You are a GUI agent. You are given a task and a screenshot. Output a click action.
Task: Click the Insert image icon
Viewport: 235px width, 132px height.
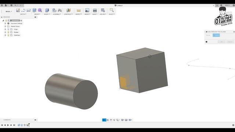pyautogui.click(x=87, y=10)
